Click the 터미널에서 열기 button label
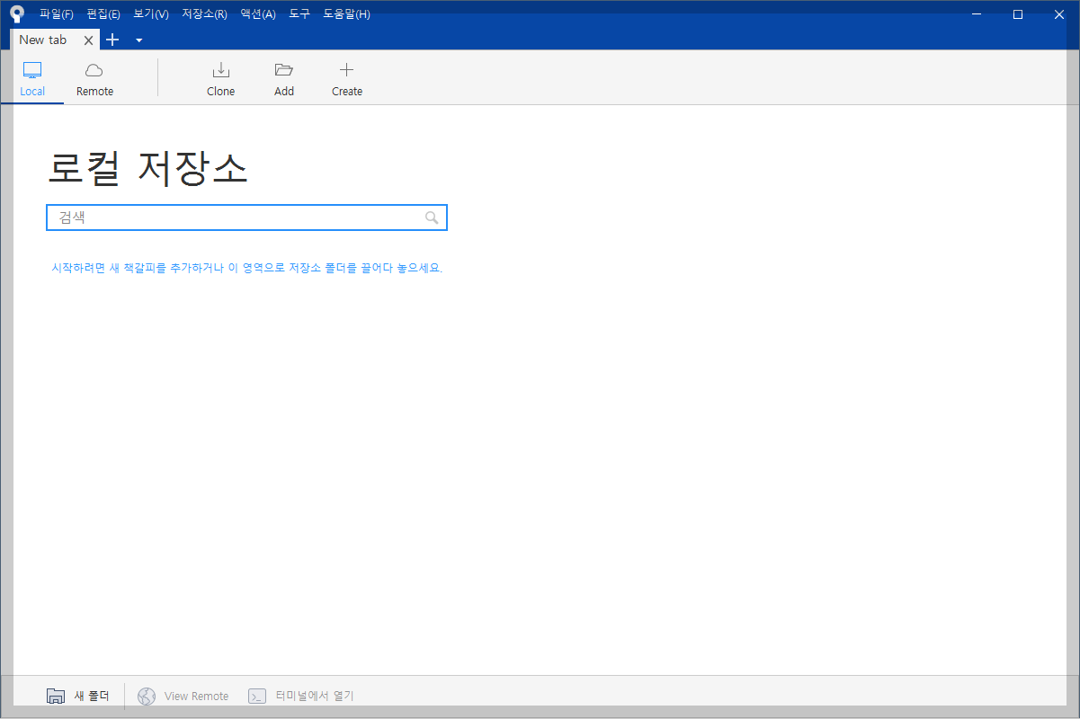The image size is (1080, 719). [x=315, y=696]
